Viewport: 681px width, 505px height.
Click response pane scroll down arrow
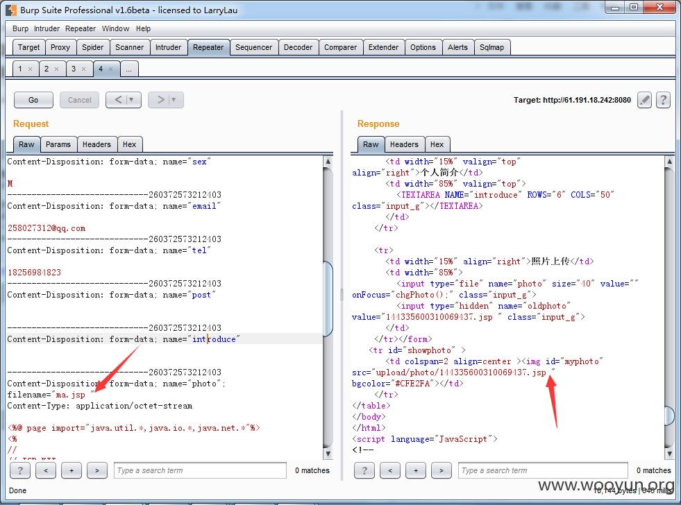click(x=670, y=454)
